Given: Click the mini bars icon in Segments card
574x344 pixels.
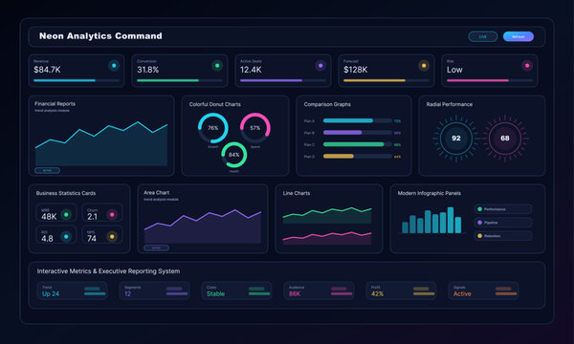Looking at the screenshot, I should click(177, 291).
